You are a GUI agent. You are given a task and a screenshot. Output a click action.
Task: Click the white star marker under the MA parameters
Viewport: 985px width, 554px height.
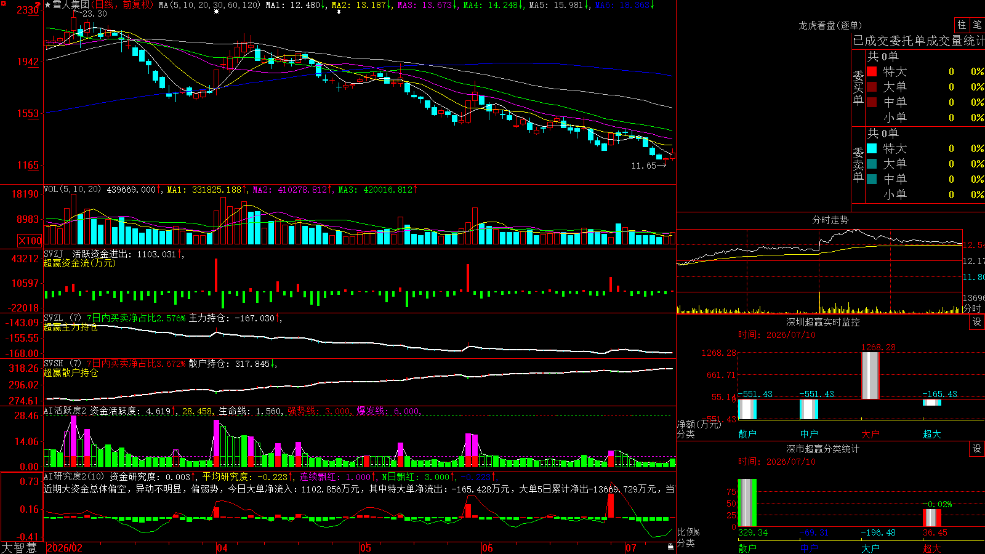point(217,12)
